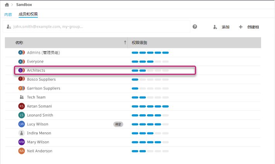Image resolution: width=275 pixels, height=164 pixels.
Task: Click the Garrison Suppliers avatar icon
Action: click(x=21, y=88)
